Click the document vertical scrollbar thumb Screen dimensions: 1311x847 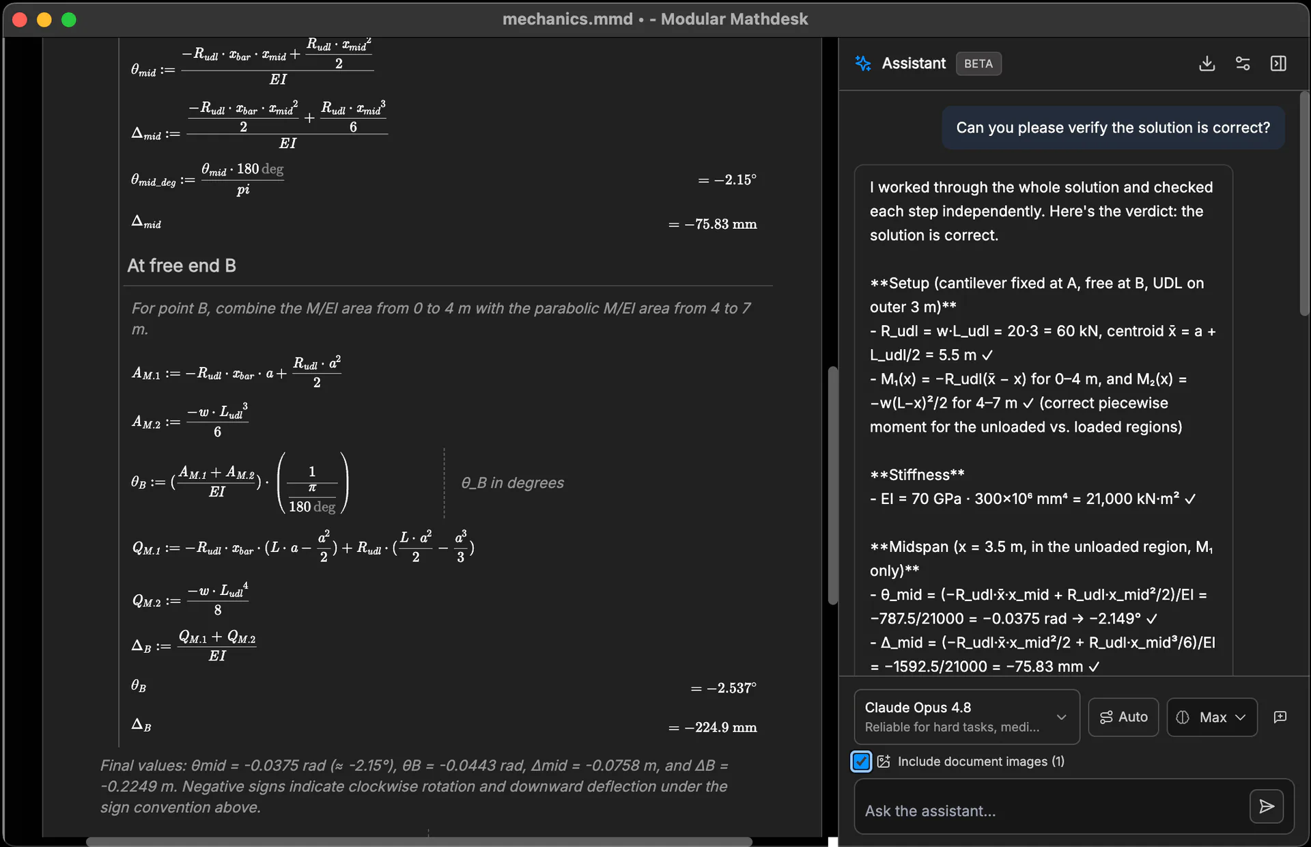pos(832,486)
